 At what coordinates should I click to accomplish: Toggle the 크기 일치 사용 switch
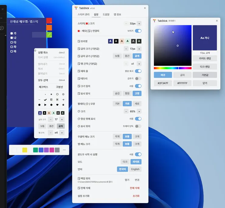click(x=138, y=86)
